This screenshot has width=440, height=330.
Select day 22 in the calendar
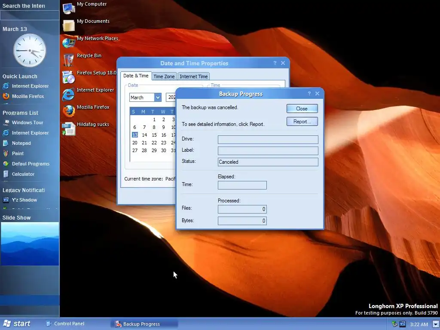[154, 143]
